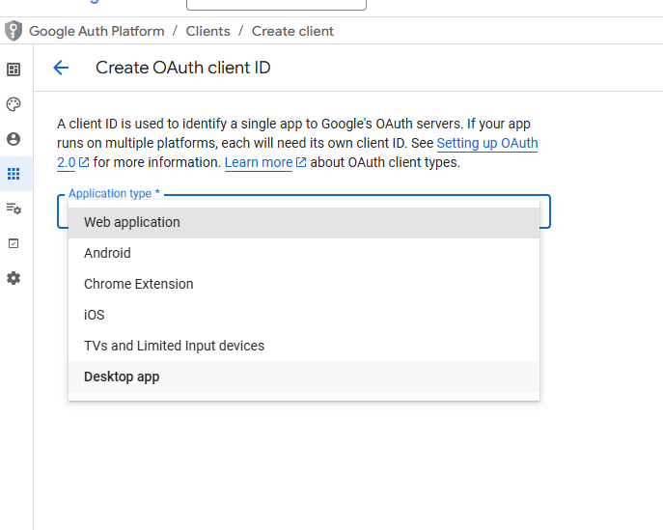
Task: Open Clients via the grid icon
Action: point(14,174)
